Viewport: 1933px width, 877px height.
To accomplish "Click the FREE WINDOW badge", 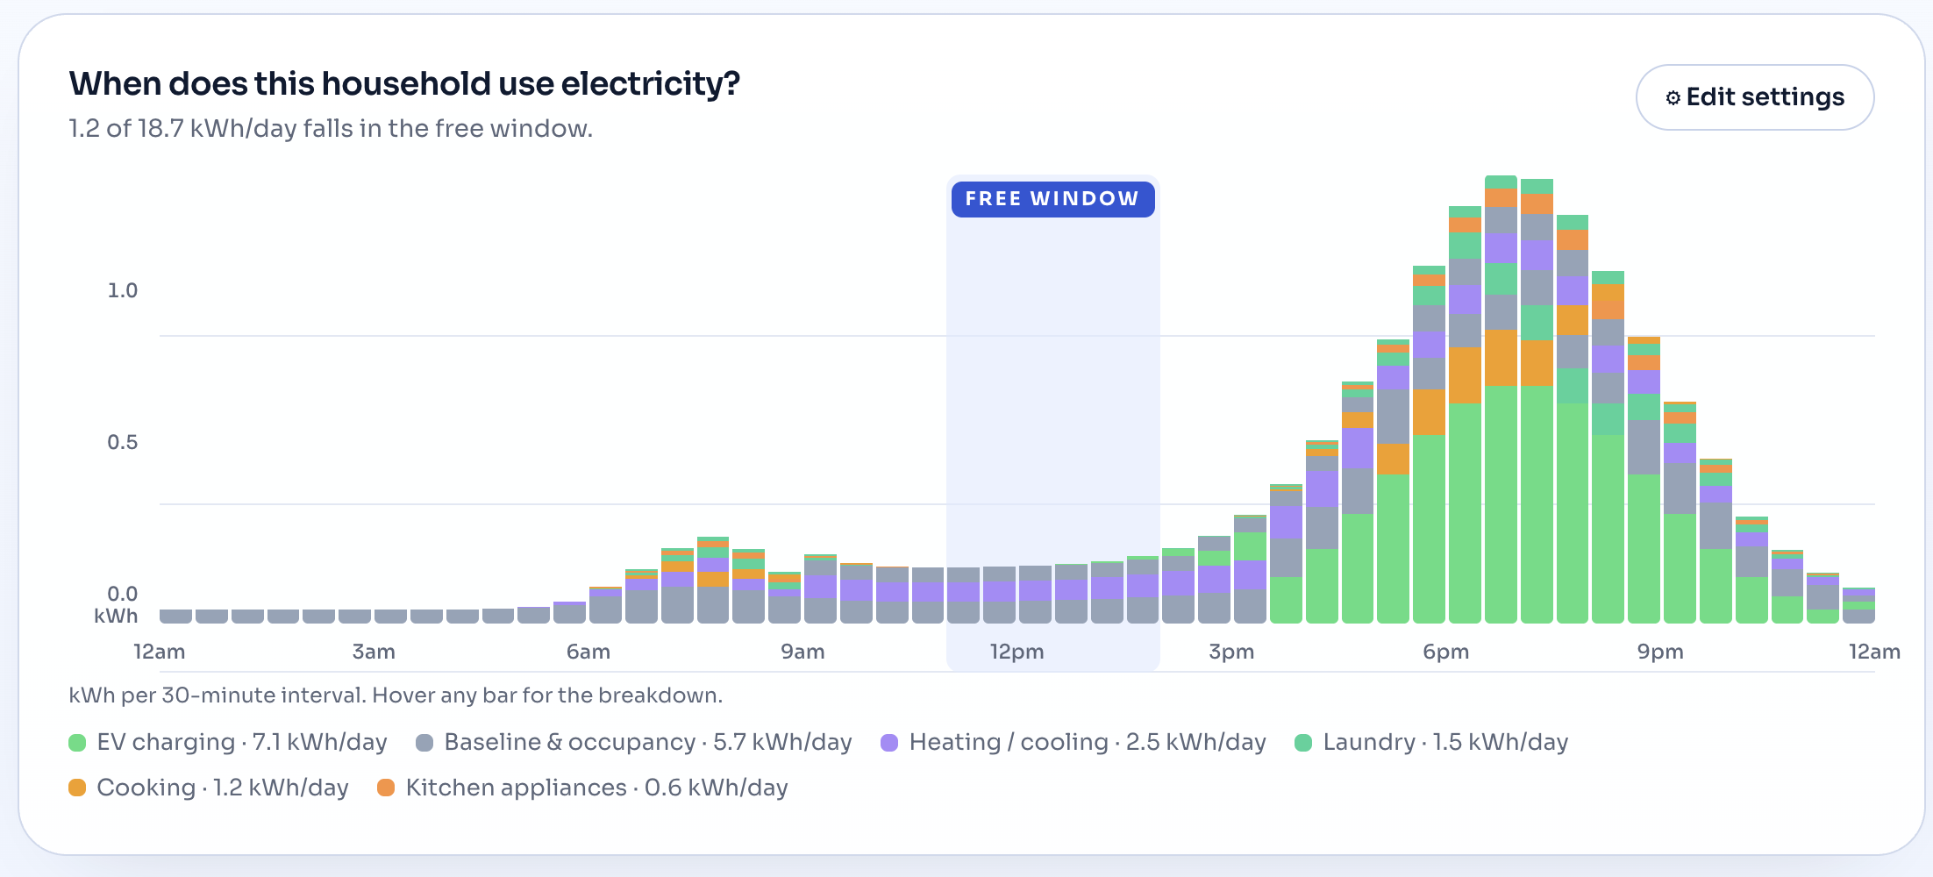I will coord(1052,198).
